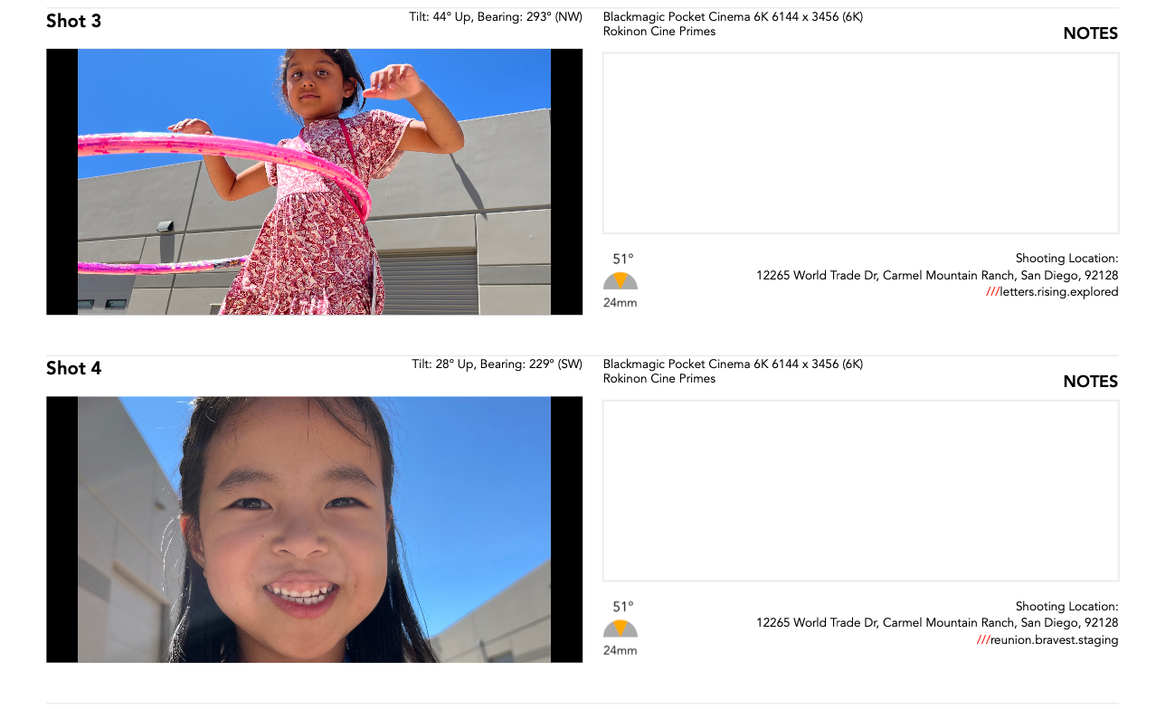Click Shot 3 Shooting Location label
Screen dimensions: 1156x709
pyautogui.click(x=1067, y=259)
